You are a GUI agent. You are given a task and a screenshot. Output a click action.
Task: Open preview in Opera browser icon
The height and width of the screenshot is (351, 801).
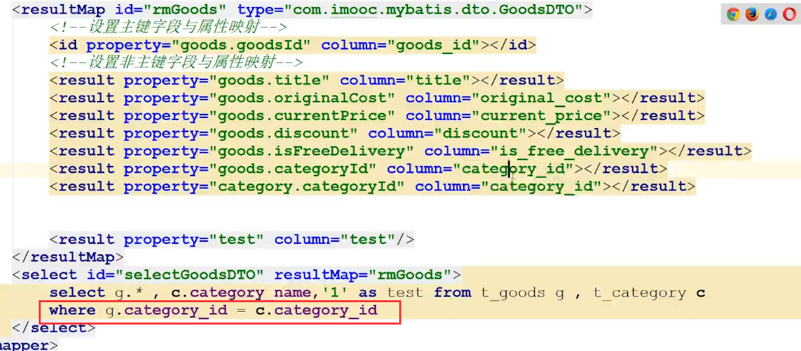789,15
